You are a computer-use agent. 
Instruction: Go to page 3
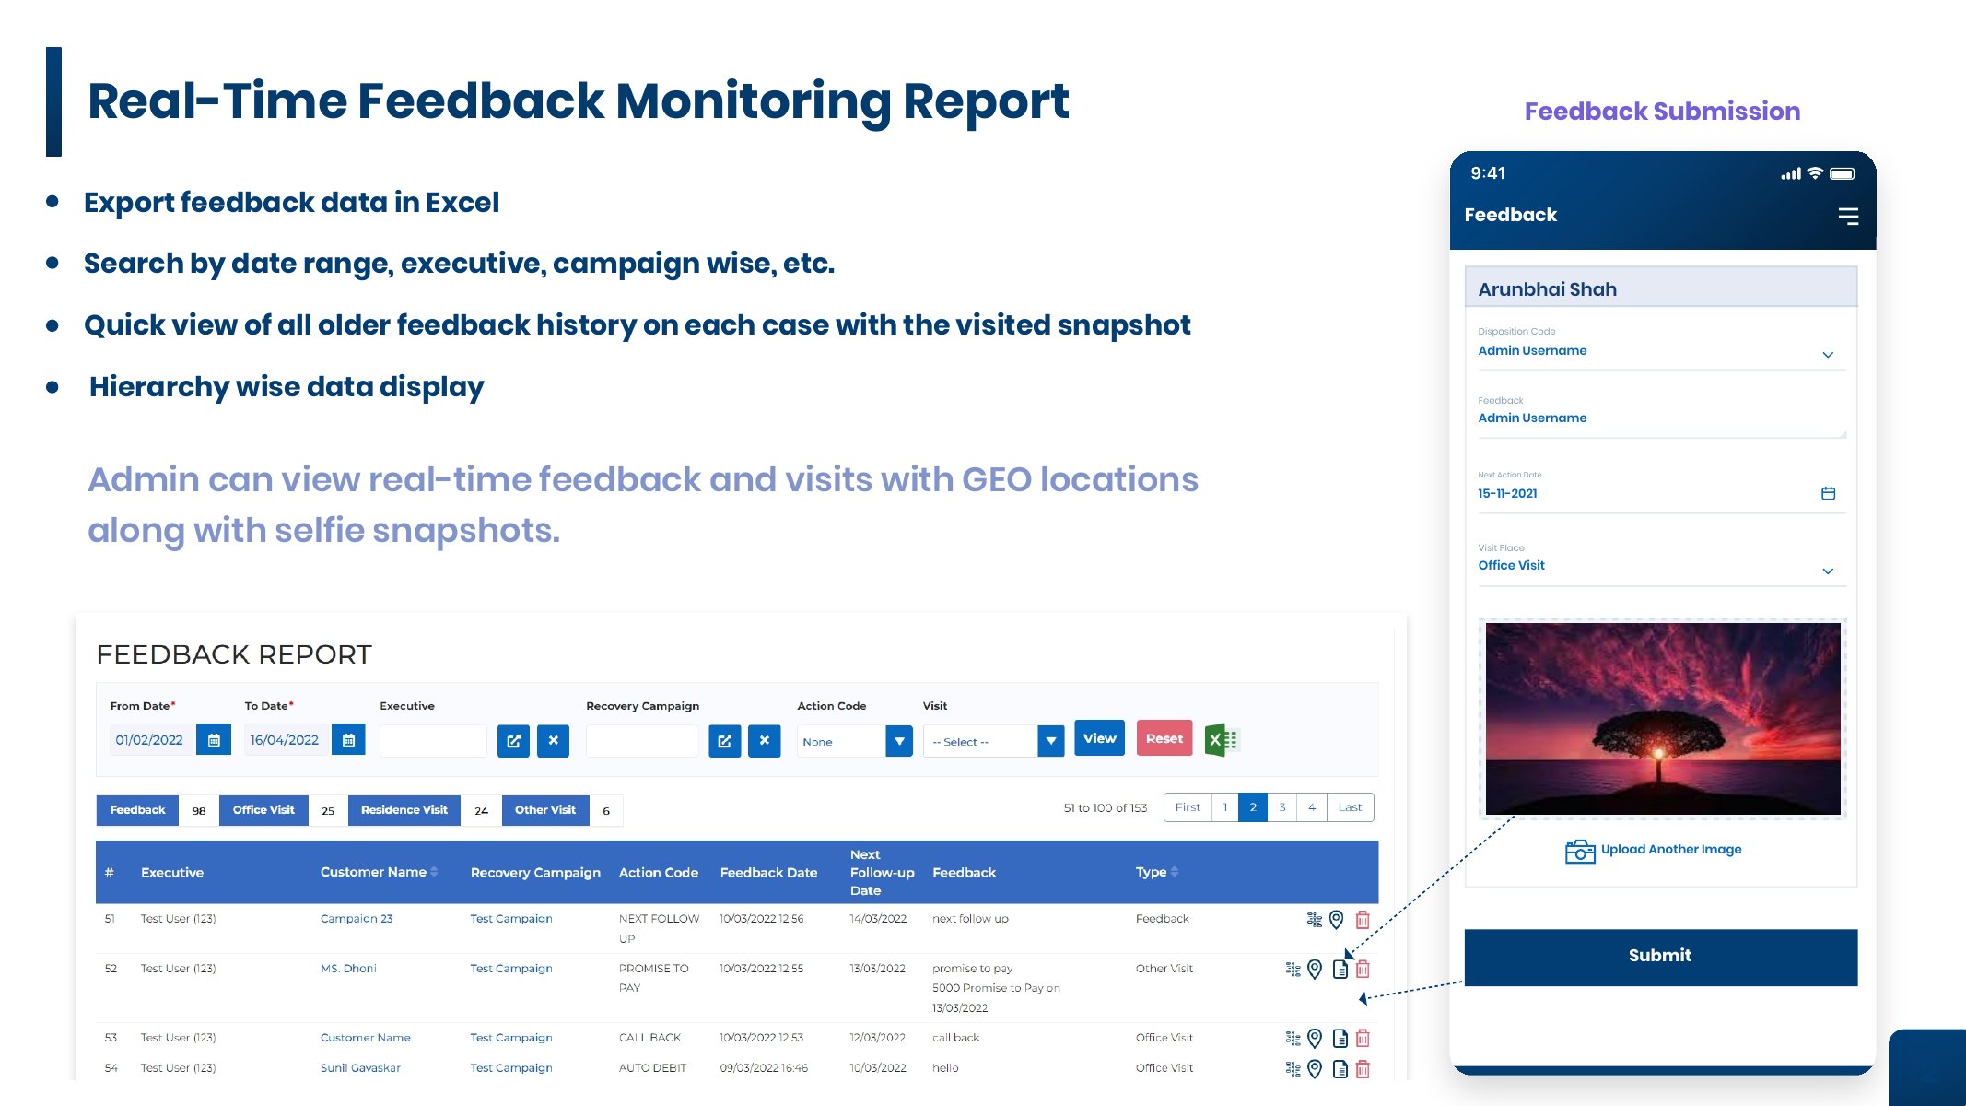(x=1282, y=807)
